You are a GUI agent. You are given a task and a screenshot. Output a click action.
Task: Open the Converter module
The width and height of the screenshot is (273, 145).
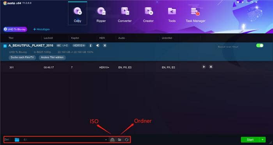[x=125, y=14]
